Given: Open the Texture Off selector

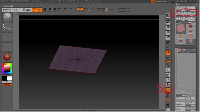Looking at the screenshot, I should (x=7, y=48).
